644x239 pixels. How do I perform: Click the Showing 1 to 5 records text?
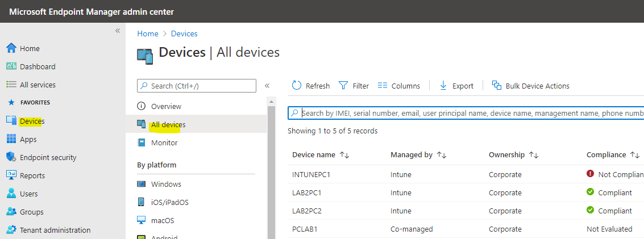(333, 131)
